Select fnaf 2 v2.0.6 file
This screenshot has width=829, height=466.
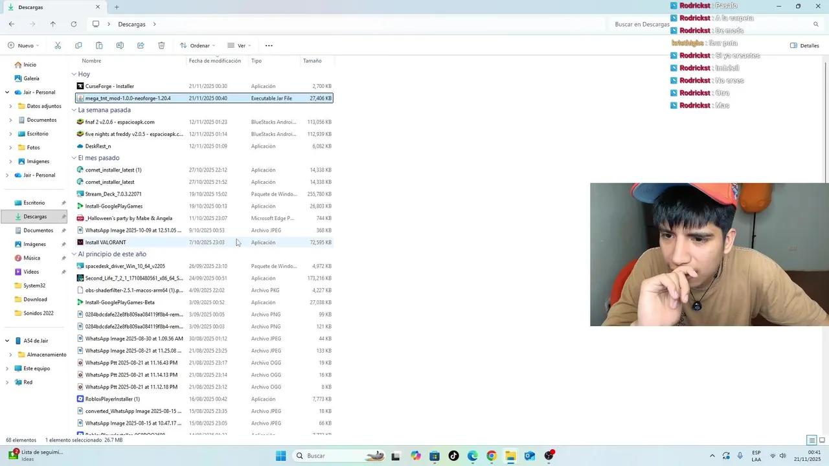[204, 122]
